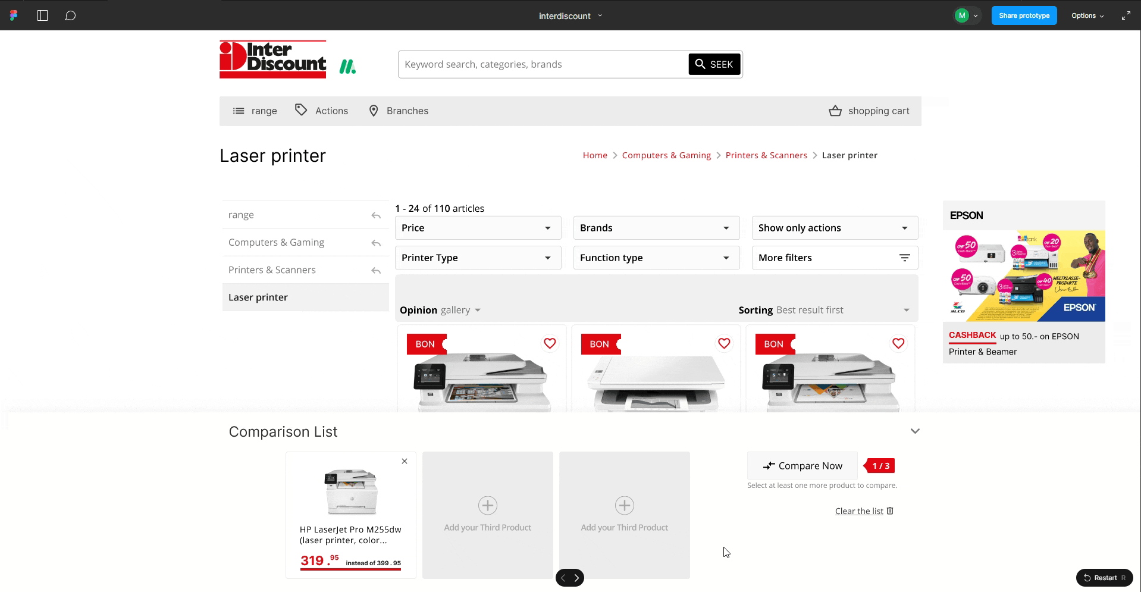The image size is (1141, 592).
Task: Click the trash icon beside Clear the list
Action: (x=890, y=510)
